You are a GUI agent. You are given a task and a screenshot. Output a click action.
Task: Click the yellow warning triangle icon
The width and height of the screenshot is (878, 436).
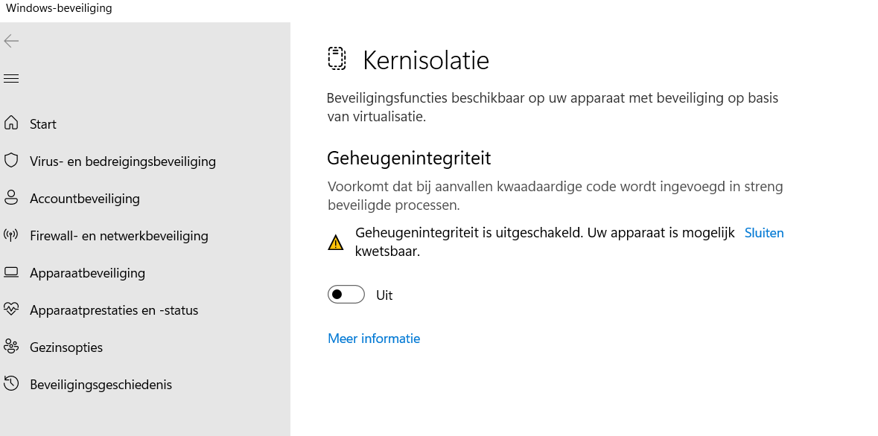336,243
